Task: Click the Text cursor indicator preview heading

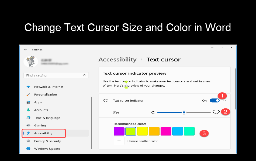Action: (134, 73)
